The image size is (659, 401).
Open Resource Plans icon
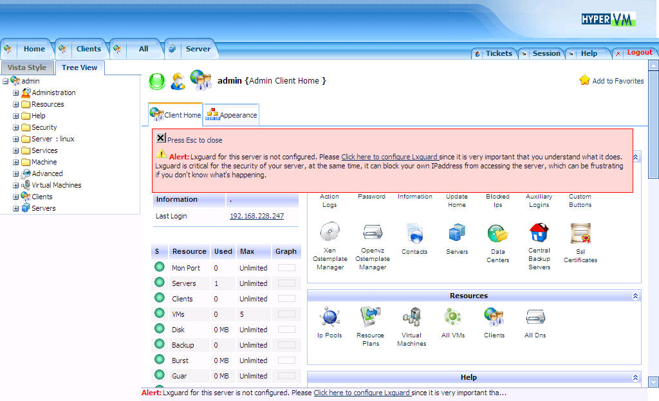click(x=370, y=317)
